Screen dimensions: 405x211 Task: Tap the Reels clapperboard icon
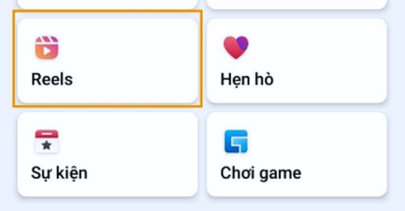47,48
